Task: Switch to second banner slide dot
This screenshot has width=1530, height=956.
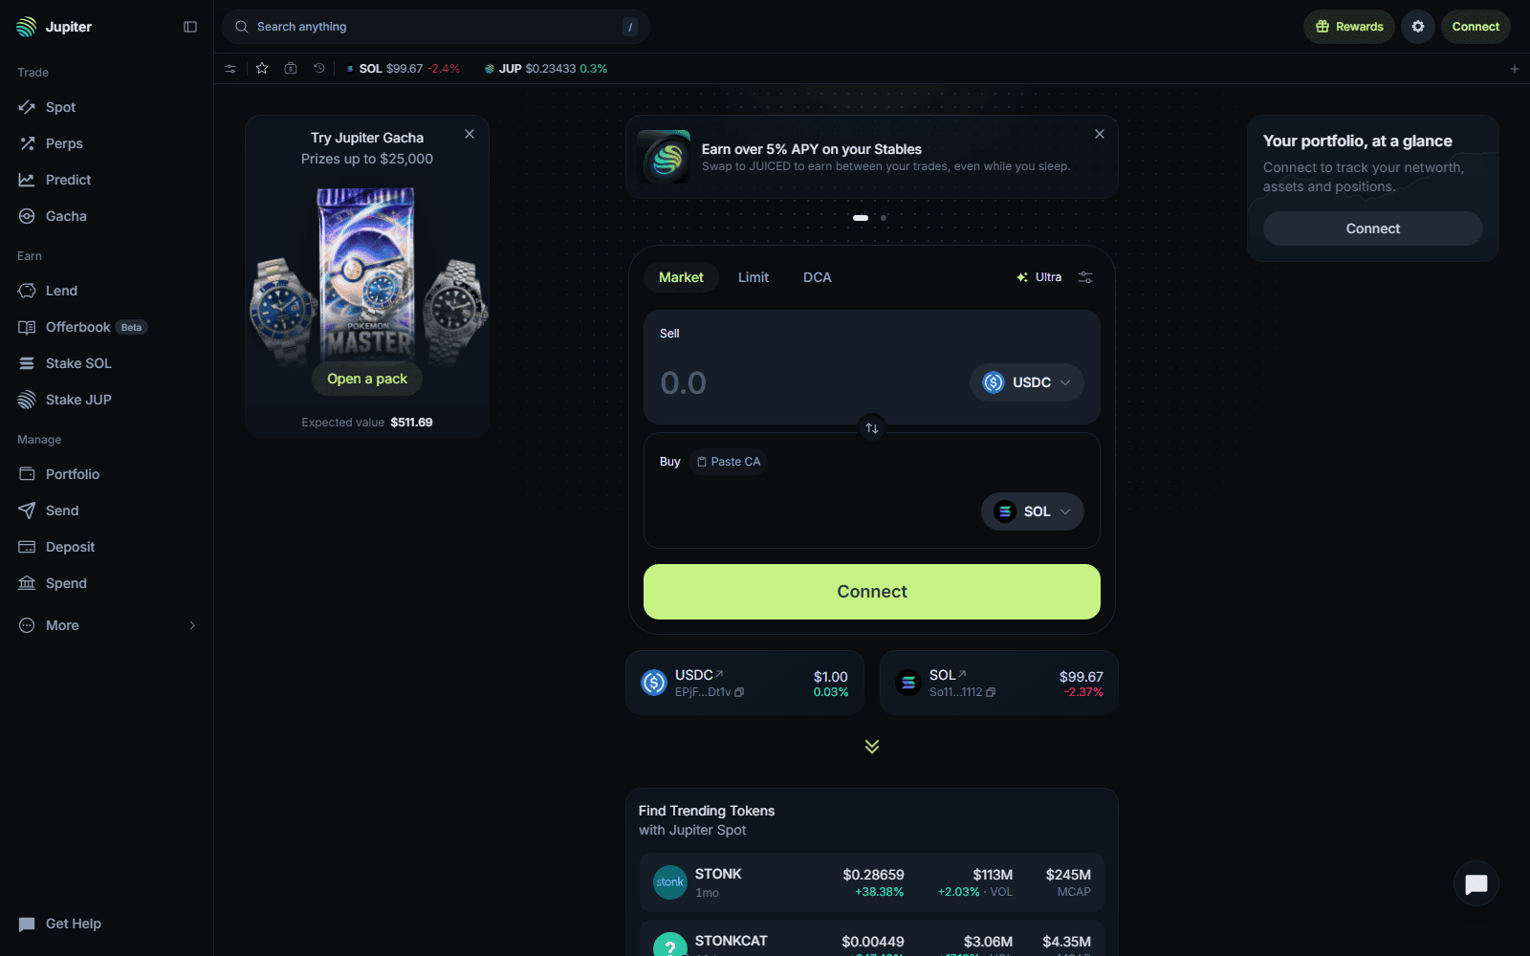Action: [x=884, y=218]
